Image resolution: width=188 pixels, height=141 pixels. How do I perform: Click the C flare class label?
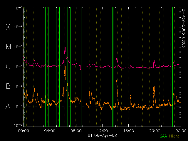(x=8, y=66)
